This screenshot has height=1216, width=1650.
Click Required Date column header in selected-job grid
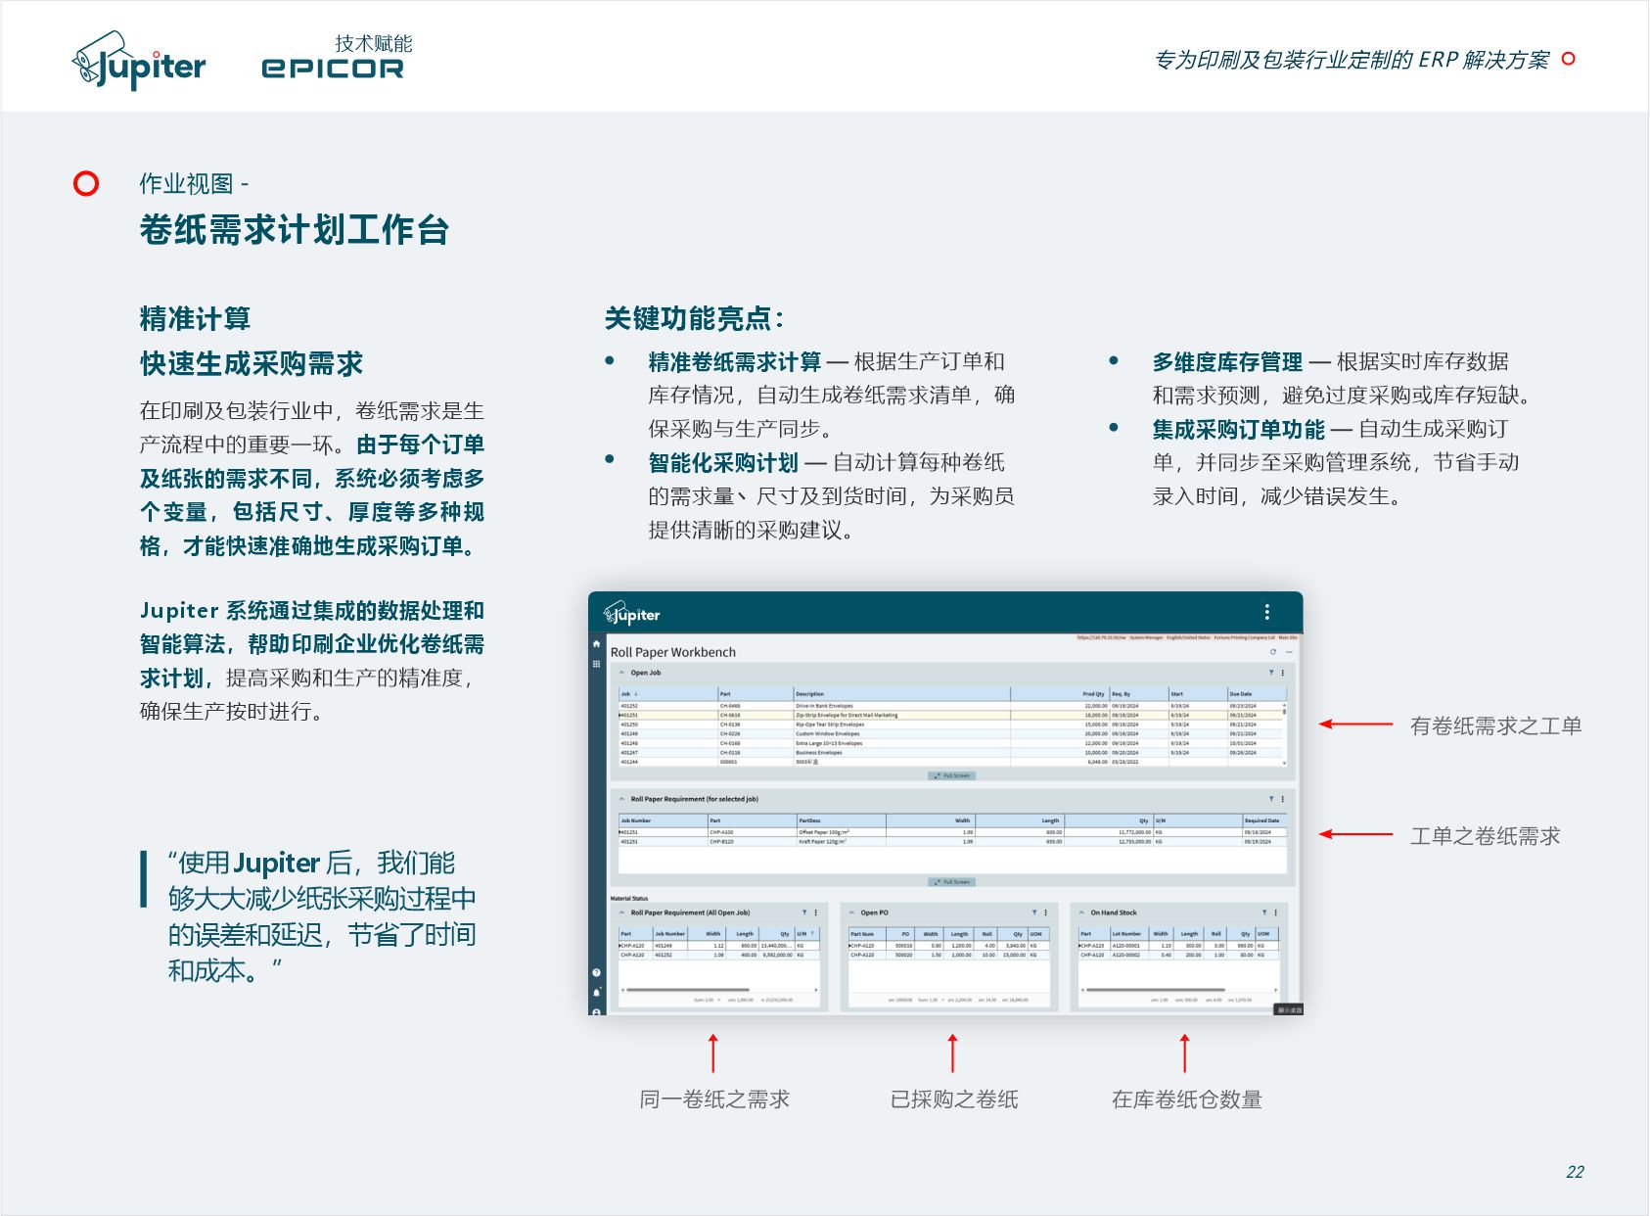[x=1263, y=820]
